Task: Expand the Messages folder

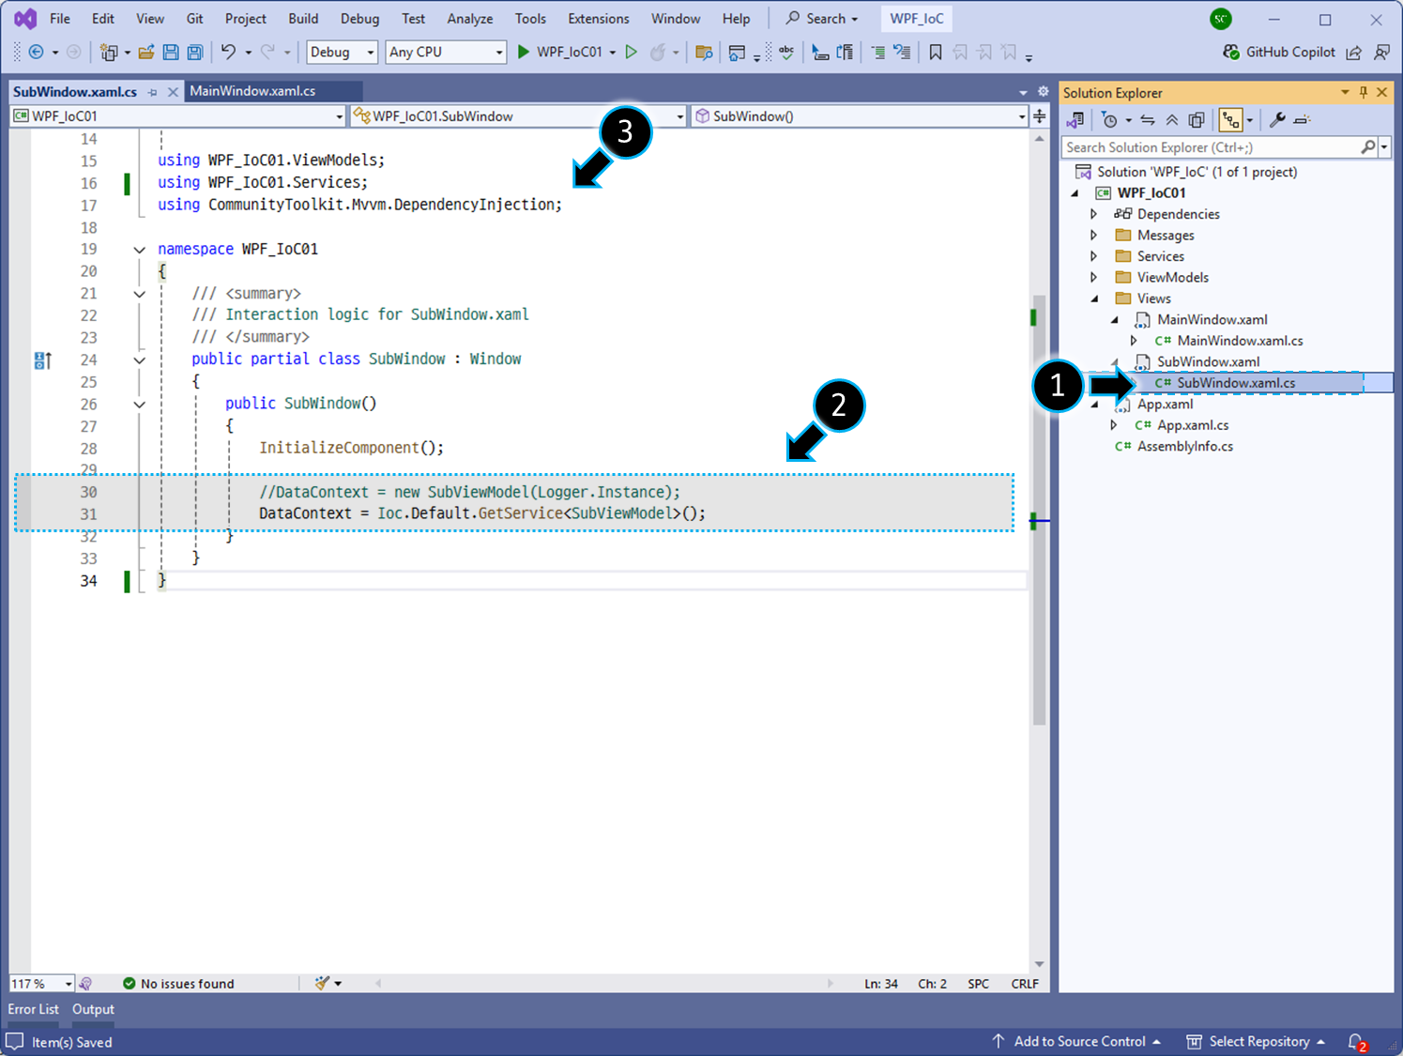Action: tap(1094, 236)
